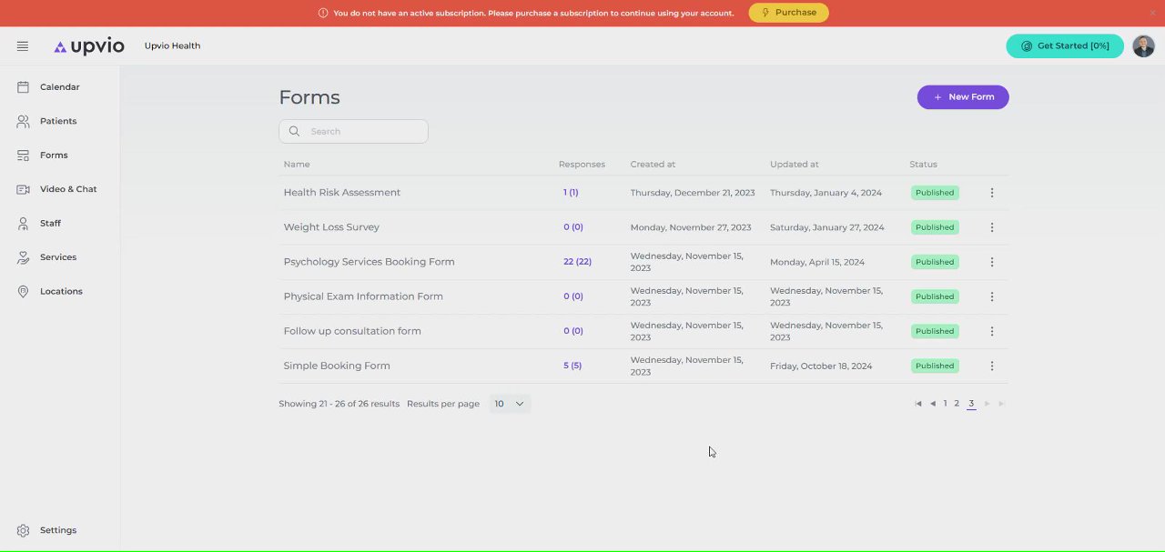Click the forms Search field
The height and width of the screenshot is (552, 1165).
tap(353, 131)
